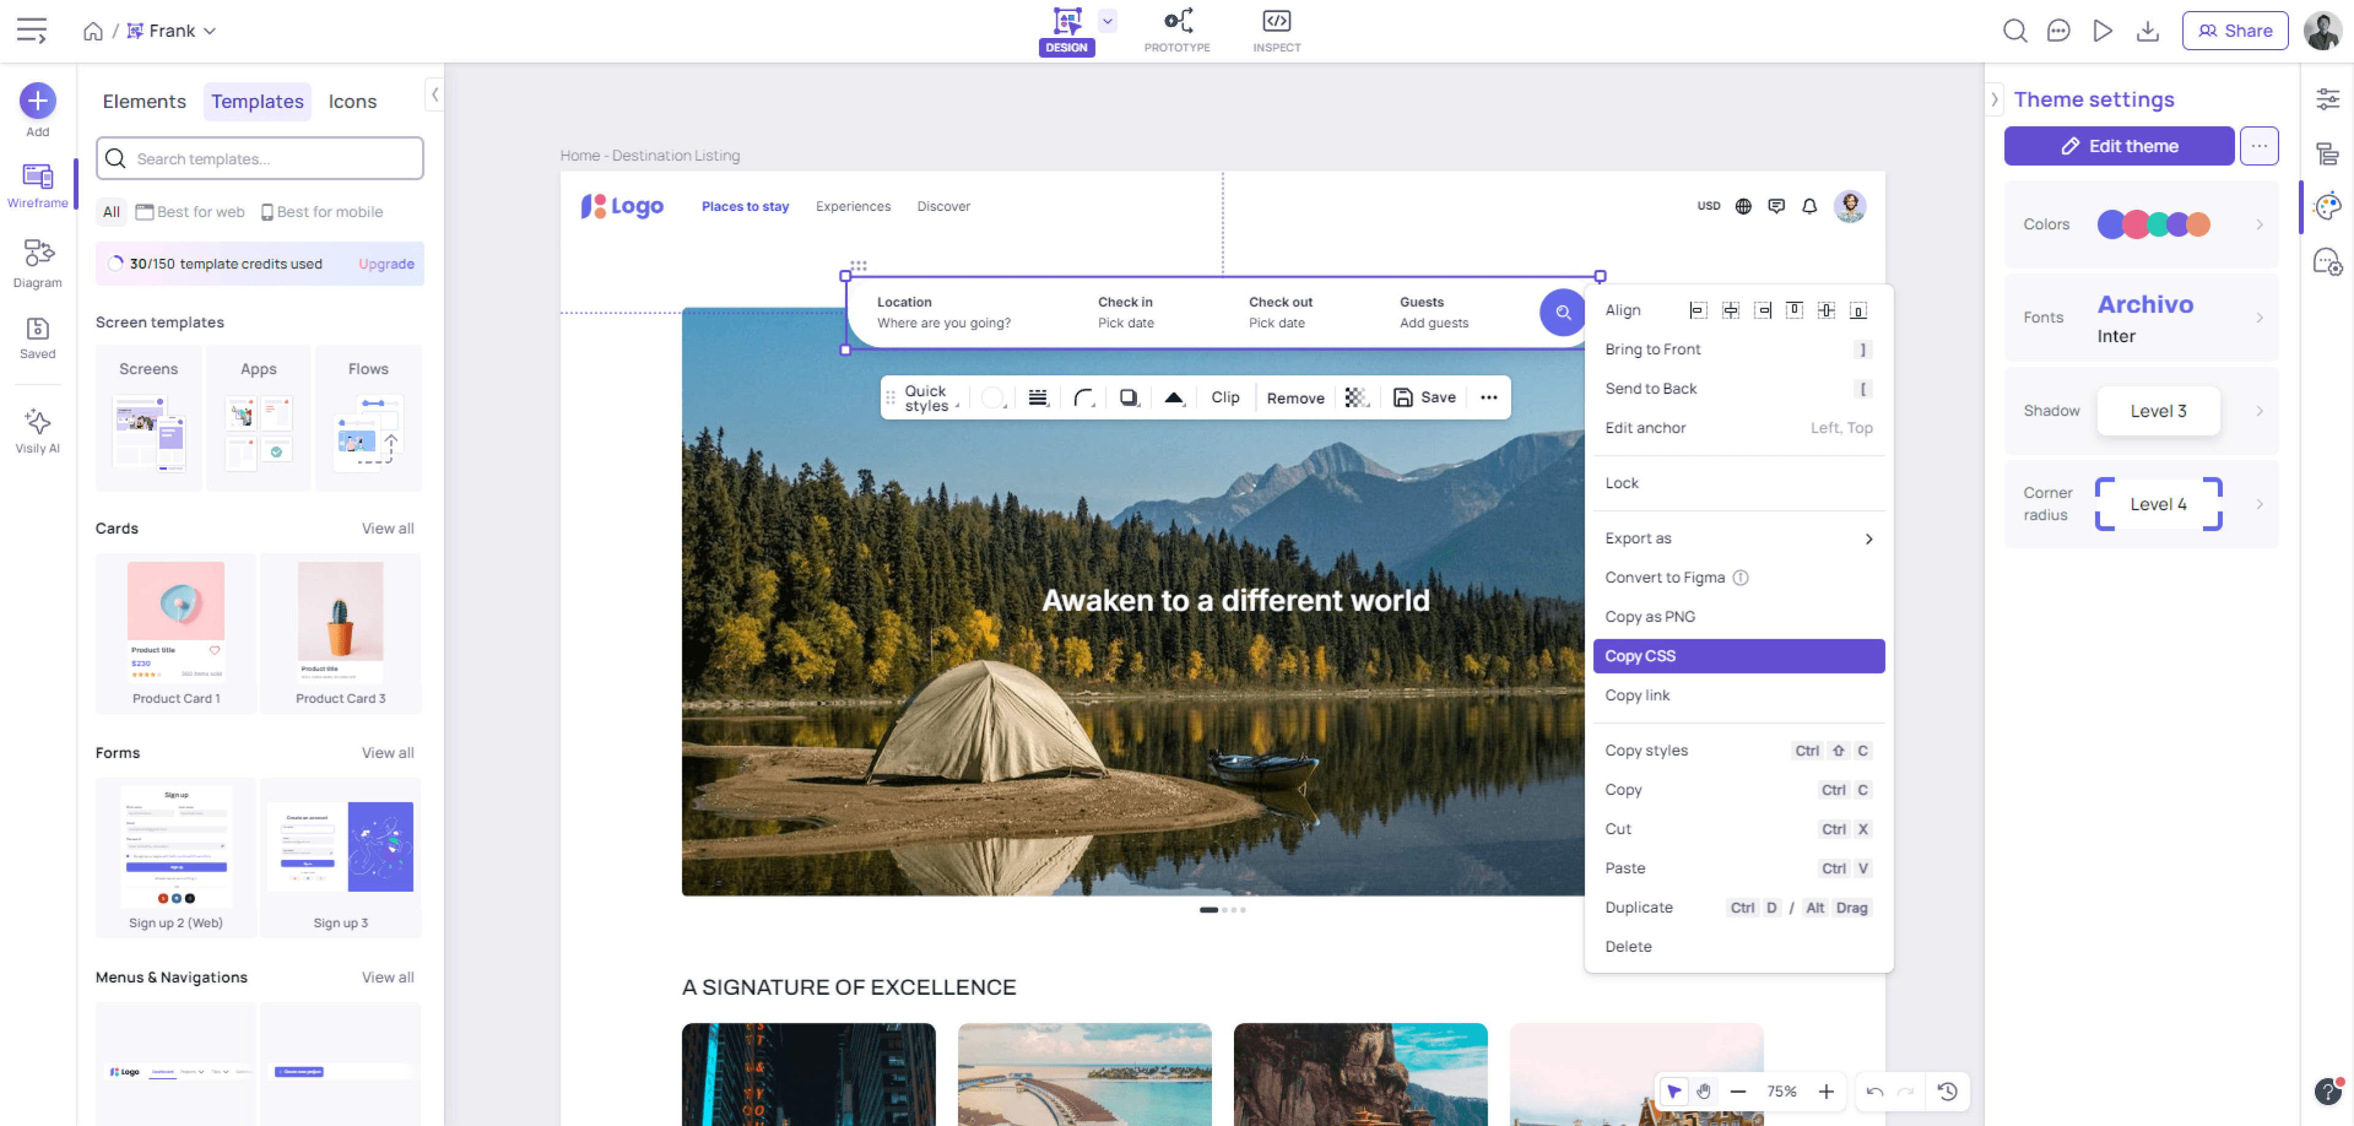Switch to the Icons tab
Screen dimensions: 2354x1126
tap(352, 102)
